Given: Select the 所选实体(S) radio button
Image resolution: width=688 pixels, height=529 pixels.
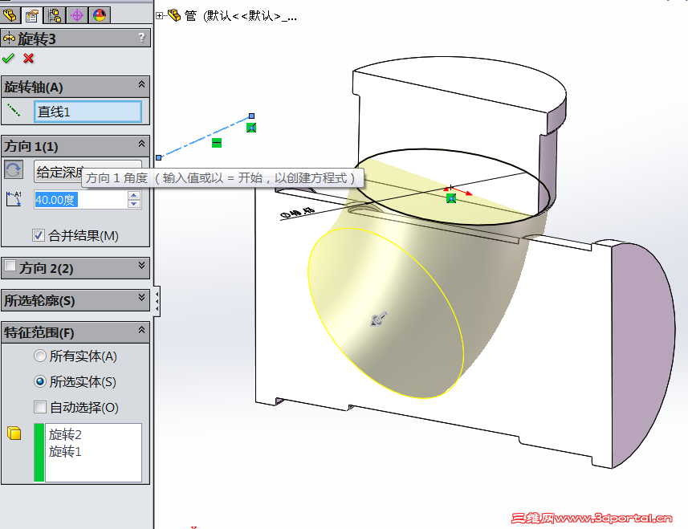Looking at the screenshot, I should click(40, 381).
